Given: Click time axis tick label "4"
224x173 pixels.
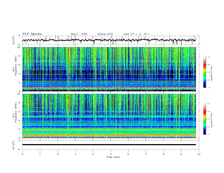Looking at the screenshot, I should click(93, 154).
